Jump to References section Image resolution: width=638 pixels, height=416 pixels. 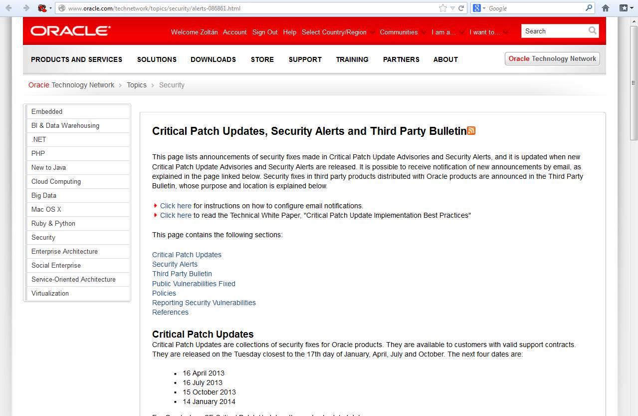point(170,312)
